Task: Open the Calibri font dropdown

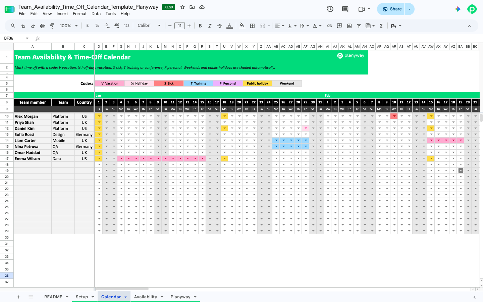Action: tap(149, 26)
